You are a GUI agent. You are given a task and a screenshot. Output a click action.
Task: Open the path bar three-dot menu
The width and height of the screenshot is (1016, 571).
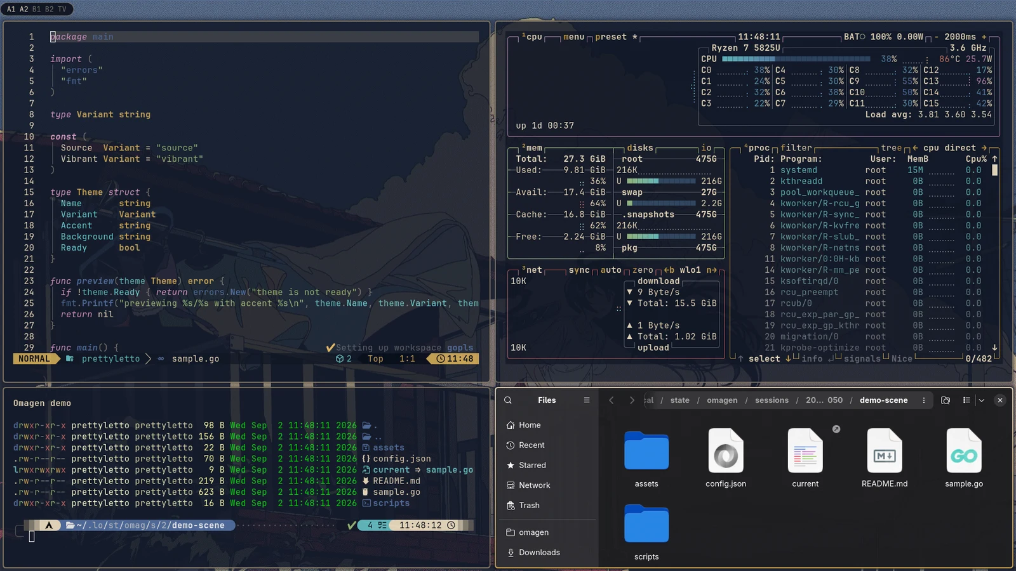[924, 400]
